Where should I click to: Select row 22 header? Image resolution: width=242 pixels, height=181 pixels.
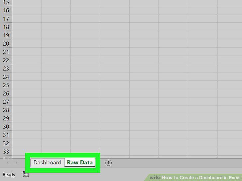click(x=6, y=60)
